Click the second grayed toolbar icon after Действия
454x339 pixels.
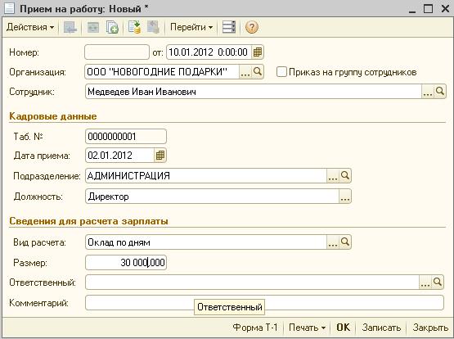point(93,28)
